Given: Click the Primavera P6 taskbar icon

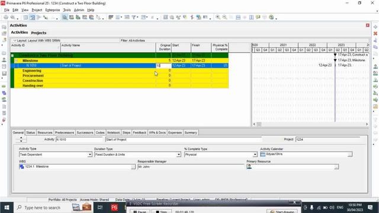Looking at the screenshot, I should point(114,208).
